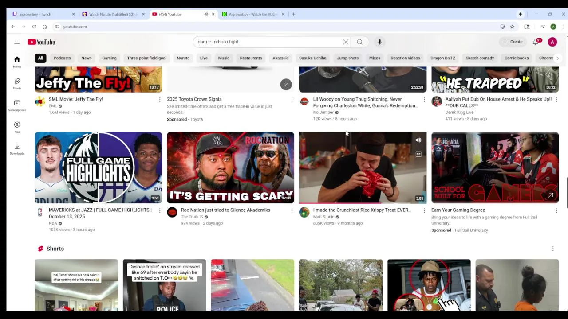Click the YouTube logo
The image size is (568, 319).
pos(41,42)
